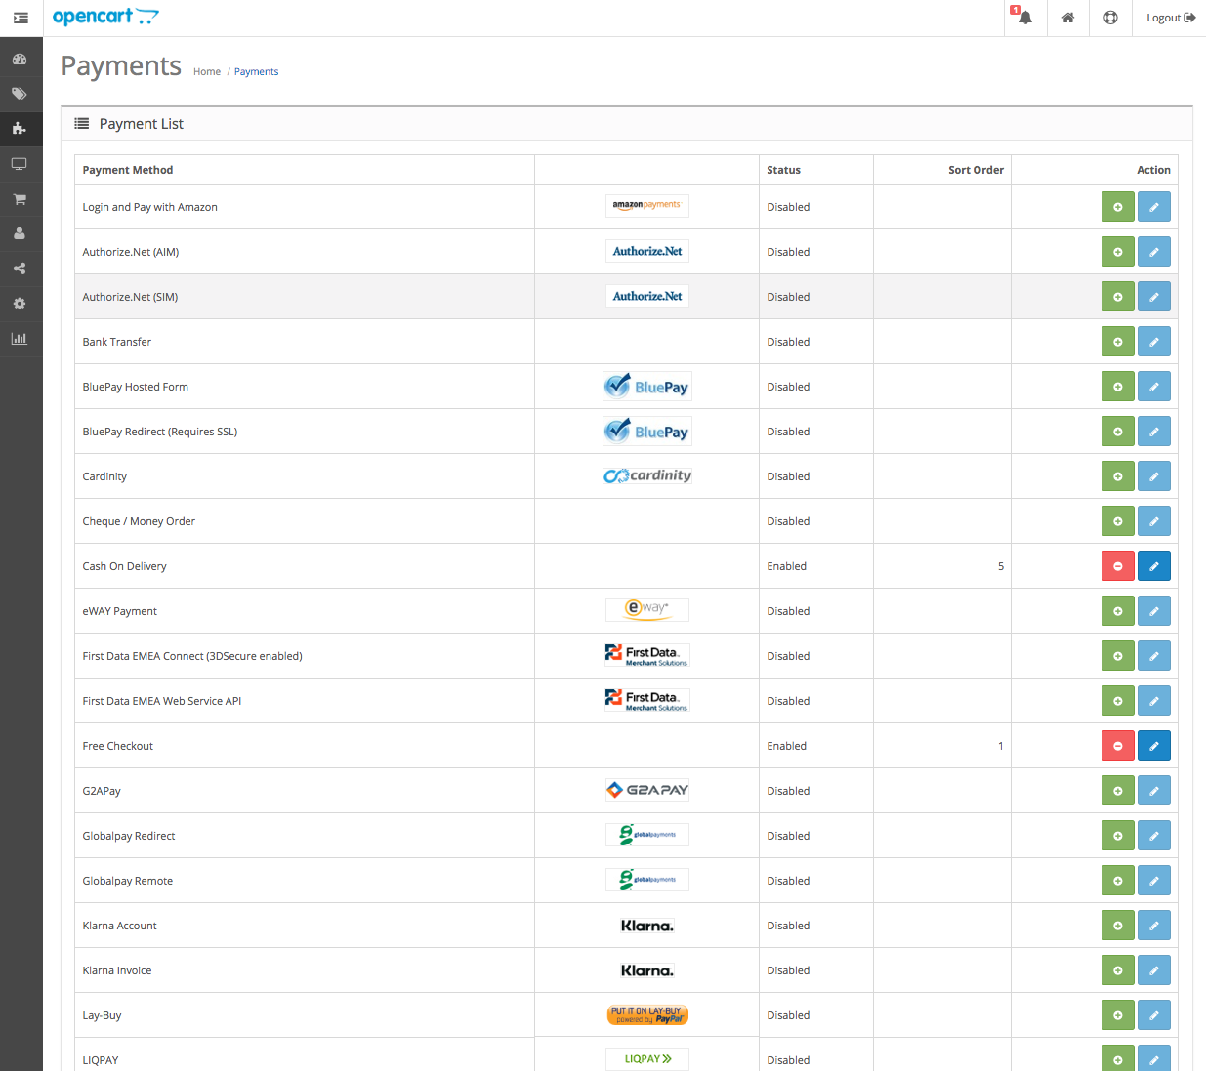The width and height of the screenshot is (1206, 1071).
Task: Open the Catalog tags sidebar icon
Action: coord(20,94)
